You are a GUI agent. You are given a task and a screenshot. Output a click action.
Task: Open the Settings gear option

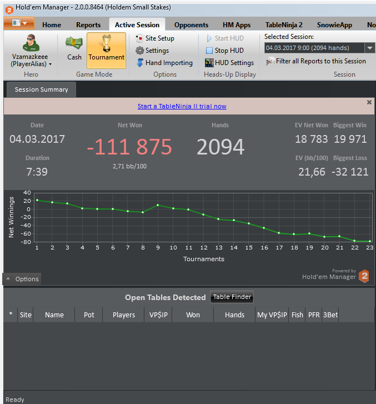point(152,51)
